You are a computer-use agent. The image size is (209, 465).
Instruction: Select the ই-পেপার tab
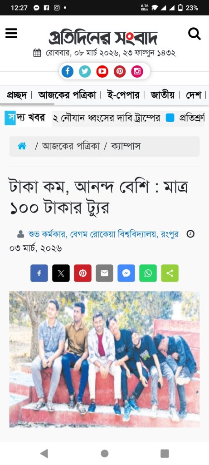coord(123,95)
